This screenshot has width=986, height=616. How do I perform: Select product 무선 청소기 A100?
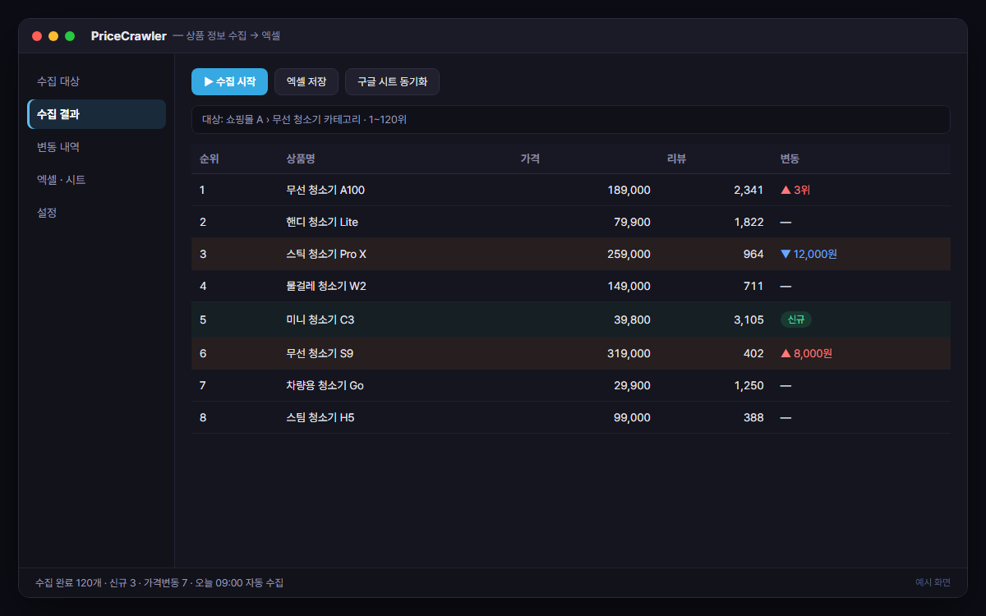coord(325,190)
